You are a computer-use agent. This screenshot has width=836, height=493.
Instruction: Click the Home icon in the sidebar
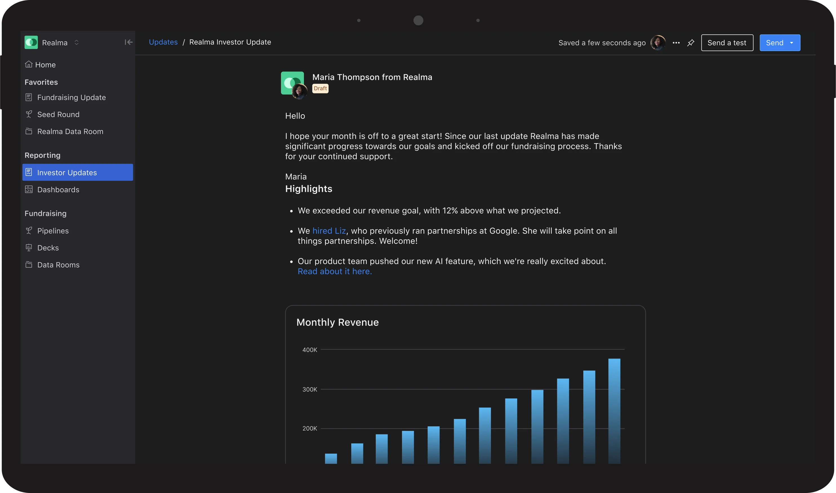click(x=29, y=64)
